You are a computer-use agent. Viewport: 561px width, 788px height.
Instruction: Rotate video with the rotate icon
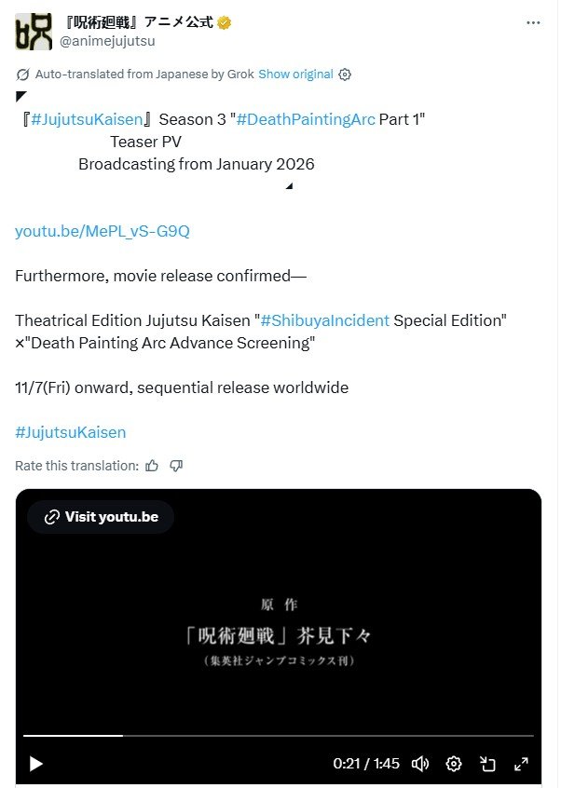[487, 764]
